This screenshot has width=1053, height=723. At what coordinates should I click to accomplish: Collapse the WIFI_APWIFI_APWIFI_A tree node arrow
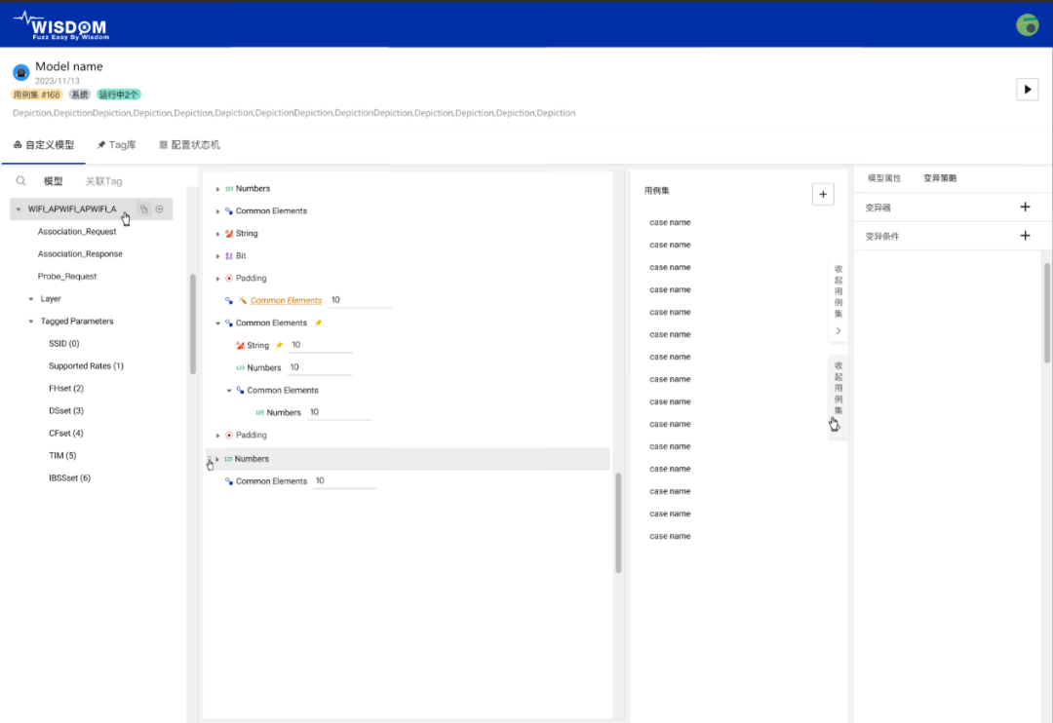19,209
